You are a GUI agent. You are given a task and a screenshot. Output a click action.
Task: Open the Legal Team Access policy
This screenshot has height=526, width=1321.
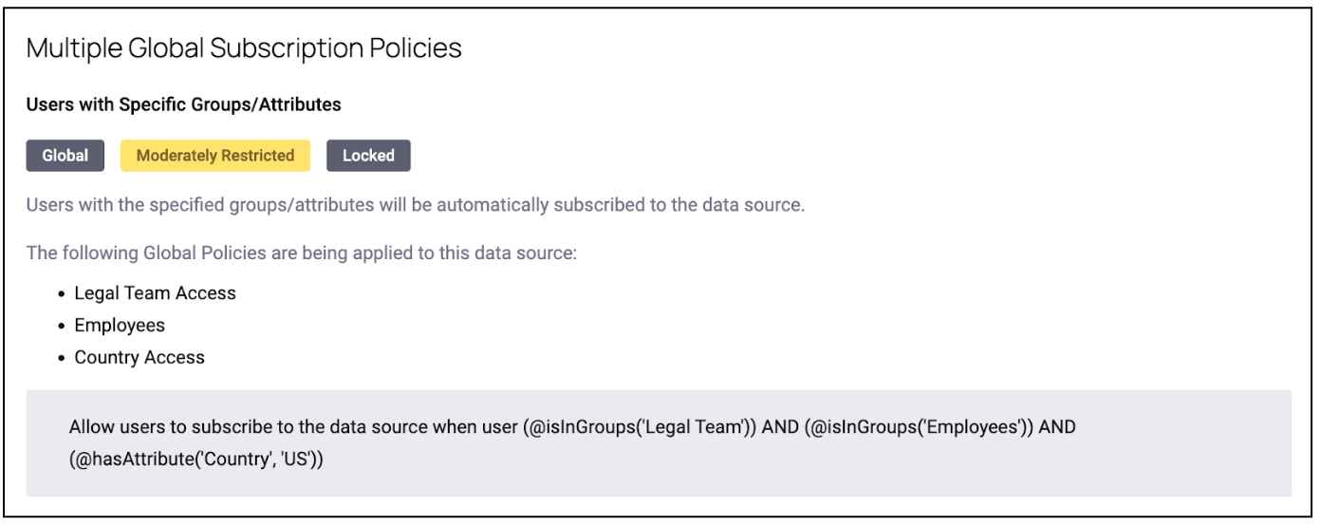[155, 293]
